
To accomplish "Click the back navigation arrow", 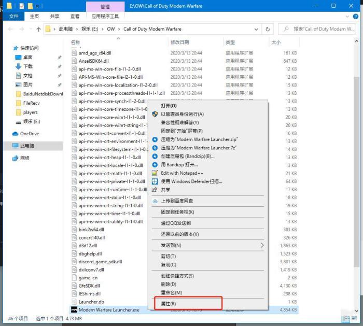I will [10, 29].
